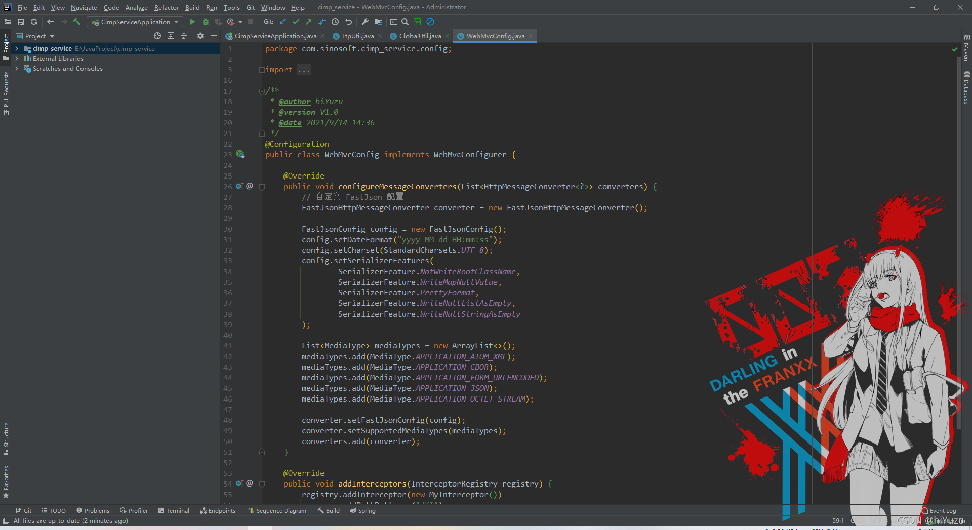Click green inspection checkmark in editor corner
972x530 pixels.
pyautogui.click(x=955, y=49)
